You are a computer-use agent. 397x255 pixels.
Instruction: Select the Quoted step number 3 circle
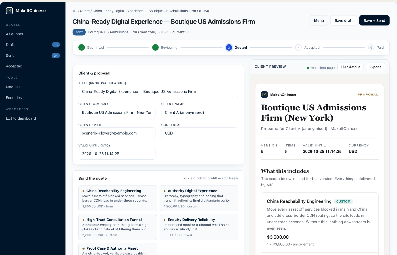pos(229,48)
